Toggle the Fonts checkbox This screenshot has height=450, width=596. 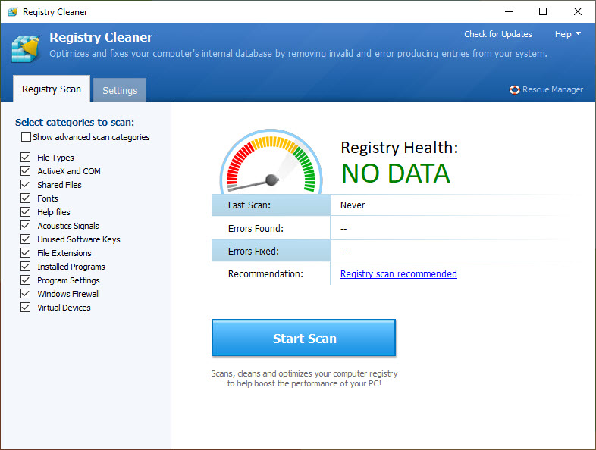pyautogui.click(x=26, y=198)
